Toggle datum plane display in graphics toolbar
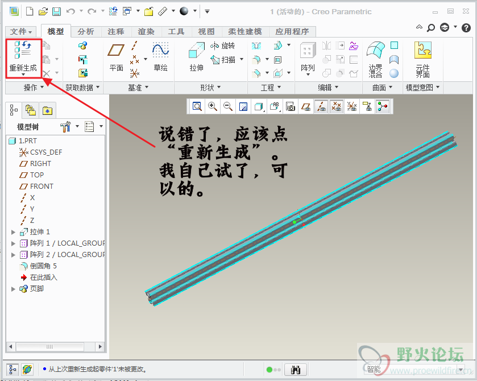The width and height of the screenshot is (477, 381). [x=306, y=106]
